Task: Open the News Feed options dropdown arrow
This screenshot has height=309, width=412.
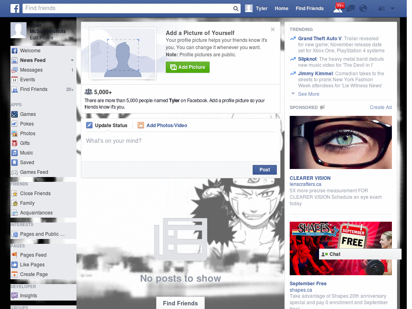Action: pyautogui.click(x=72, y=60)
